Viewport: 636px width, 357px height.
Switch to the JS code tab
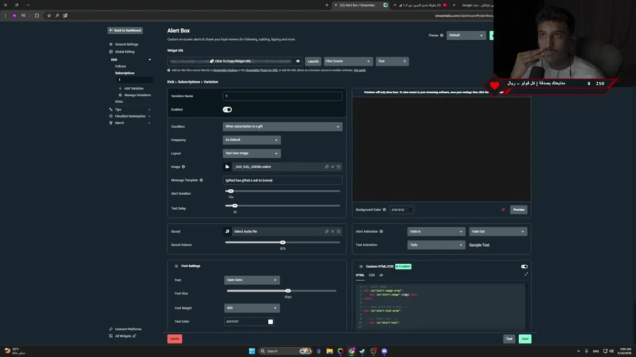point(381,275)
